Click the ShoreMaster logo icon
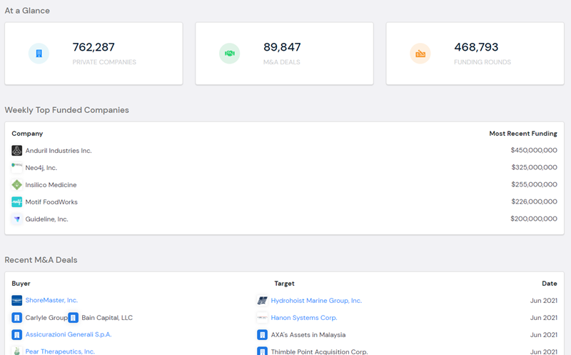Screen dimensions: 571x355 (16, 300)
